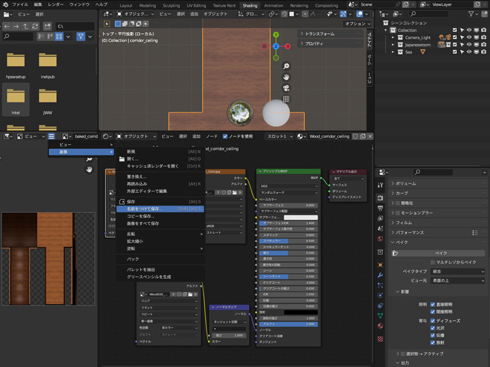The height and width of the screenshot is (367, 490).
Task: Expand the パフォーマンス panel
Action: pyautogui.click(x=411, y=232)
